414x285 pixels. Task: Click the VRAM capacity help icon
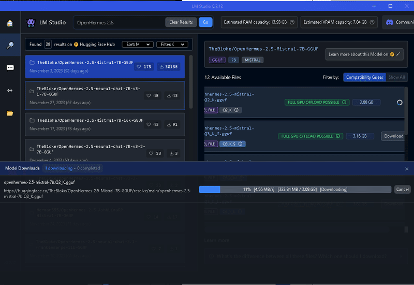click(372, 22)
